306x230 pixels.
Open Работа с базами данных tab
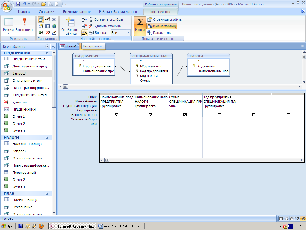coord(118,12)
